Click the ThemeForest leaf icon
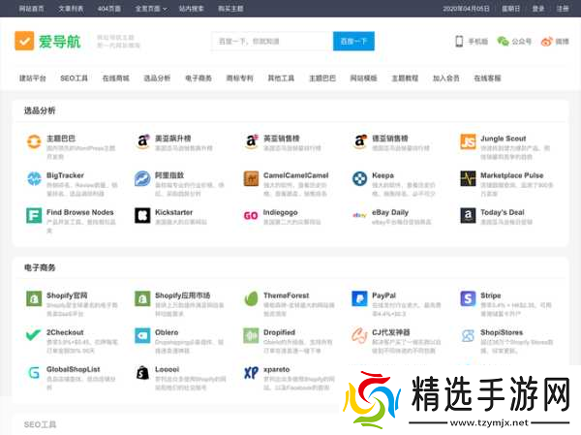Screen dimensions: 581x435 [251, 298]
